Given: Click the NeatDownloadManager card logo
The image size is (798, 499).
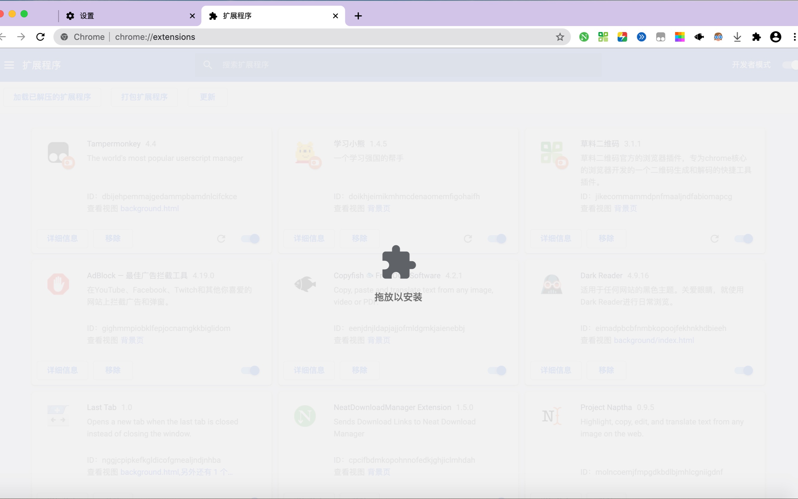Looking at the screenshot, I should [x=305, y=416].
